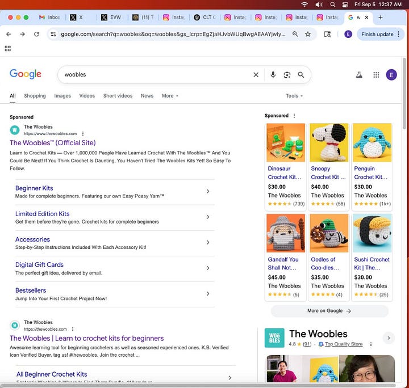Open macOS Control Center icon
This screenshot has height=388, width=409.
pos(345,5)
